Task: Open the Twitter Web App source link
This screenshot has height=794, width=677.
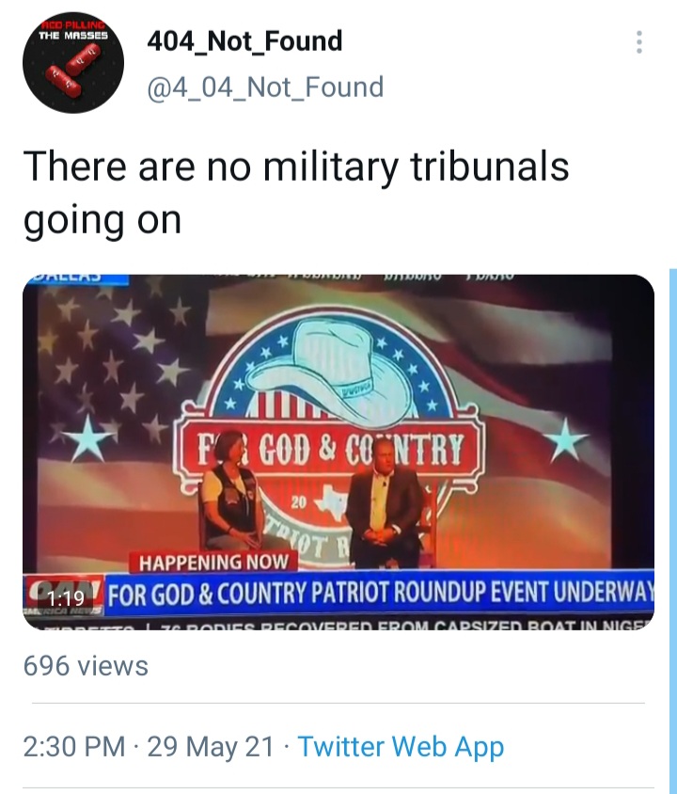Action: [x=401, y=747]
